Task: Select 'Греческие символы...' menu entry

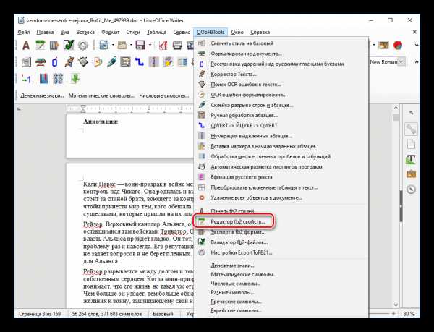Action: 281,302
